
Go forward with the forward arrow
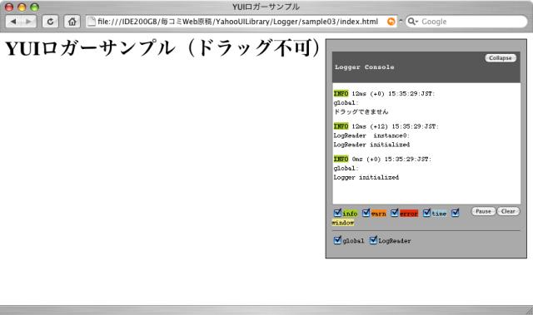pos(28,22)
